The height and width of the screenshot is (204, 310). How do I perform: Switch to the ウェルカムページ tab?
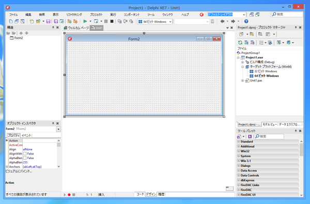click(76, 28)
